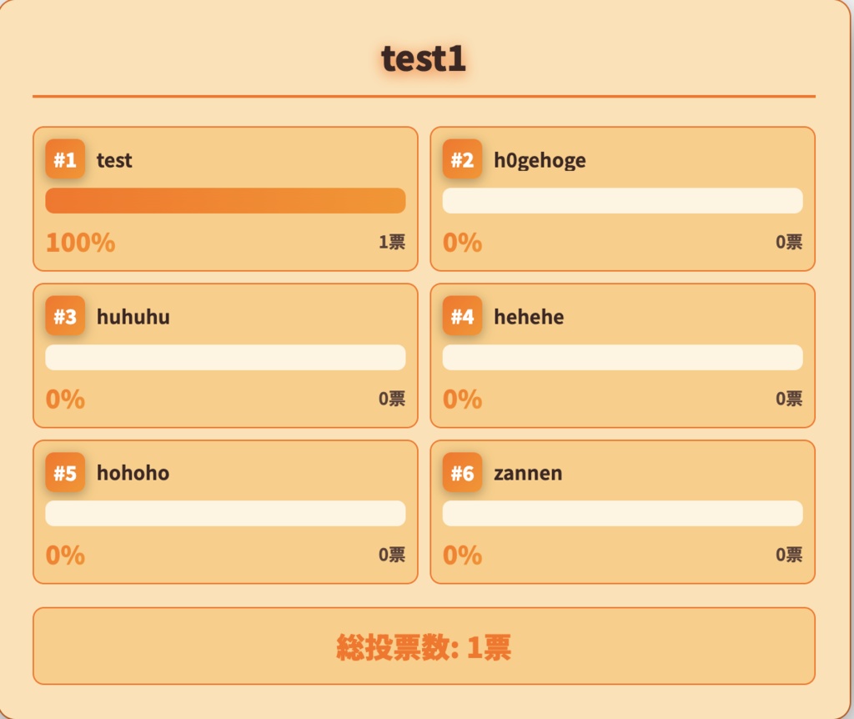Click the #6 rank badge

tap(462, 473)
